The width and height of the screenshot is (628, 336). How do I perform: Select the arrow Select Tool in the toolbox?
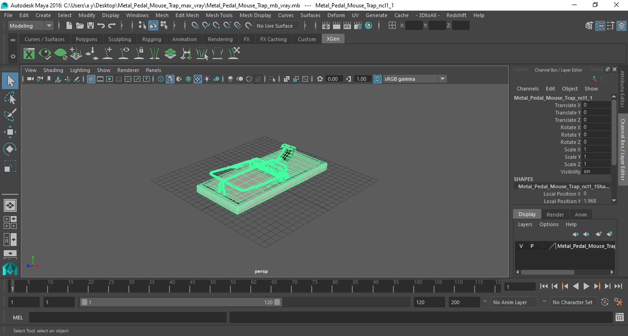pyautogui.click(x=10, y=81)
